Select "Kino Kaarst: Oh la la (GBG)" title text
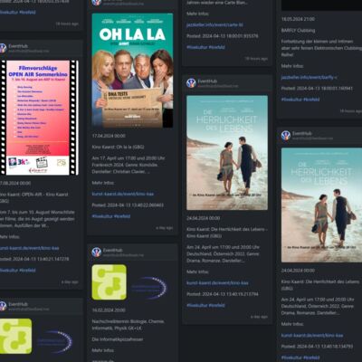This screenshot has height=362, width=362. tap(118, 147)
